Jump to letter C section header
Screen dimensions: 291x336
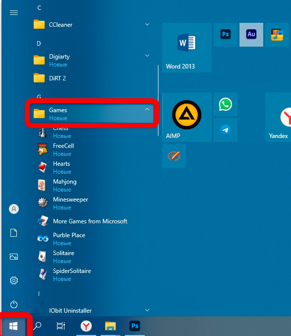click(x=39, y=8)
